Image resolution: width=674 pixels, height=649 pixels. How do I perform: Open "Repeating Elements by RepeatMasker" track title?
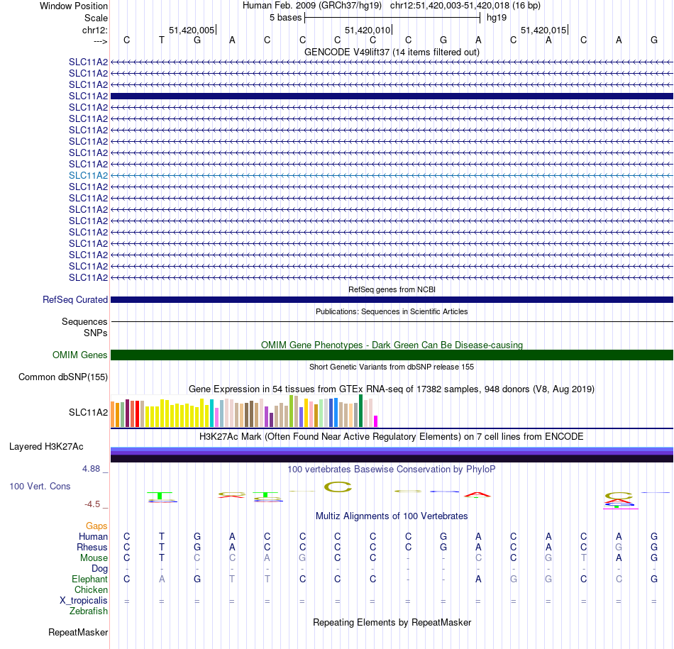392,622
